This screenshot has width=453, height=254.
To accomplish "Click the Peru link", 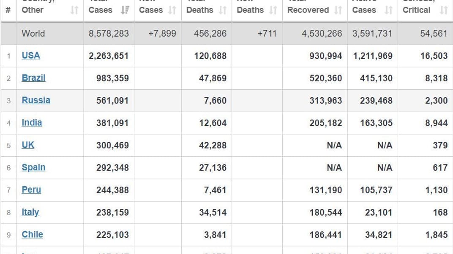I will pos(31,190).
